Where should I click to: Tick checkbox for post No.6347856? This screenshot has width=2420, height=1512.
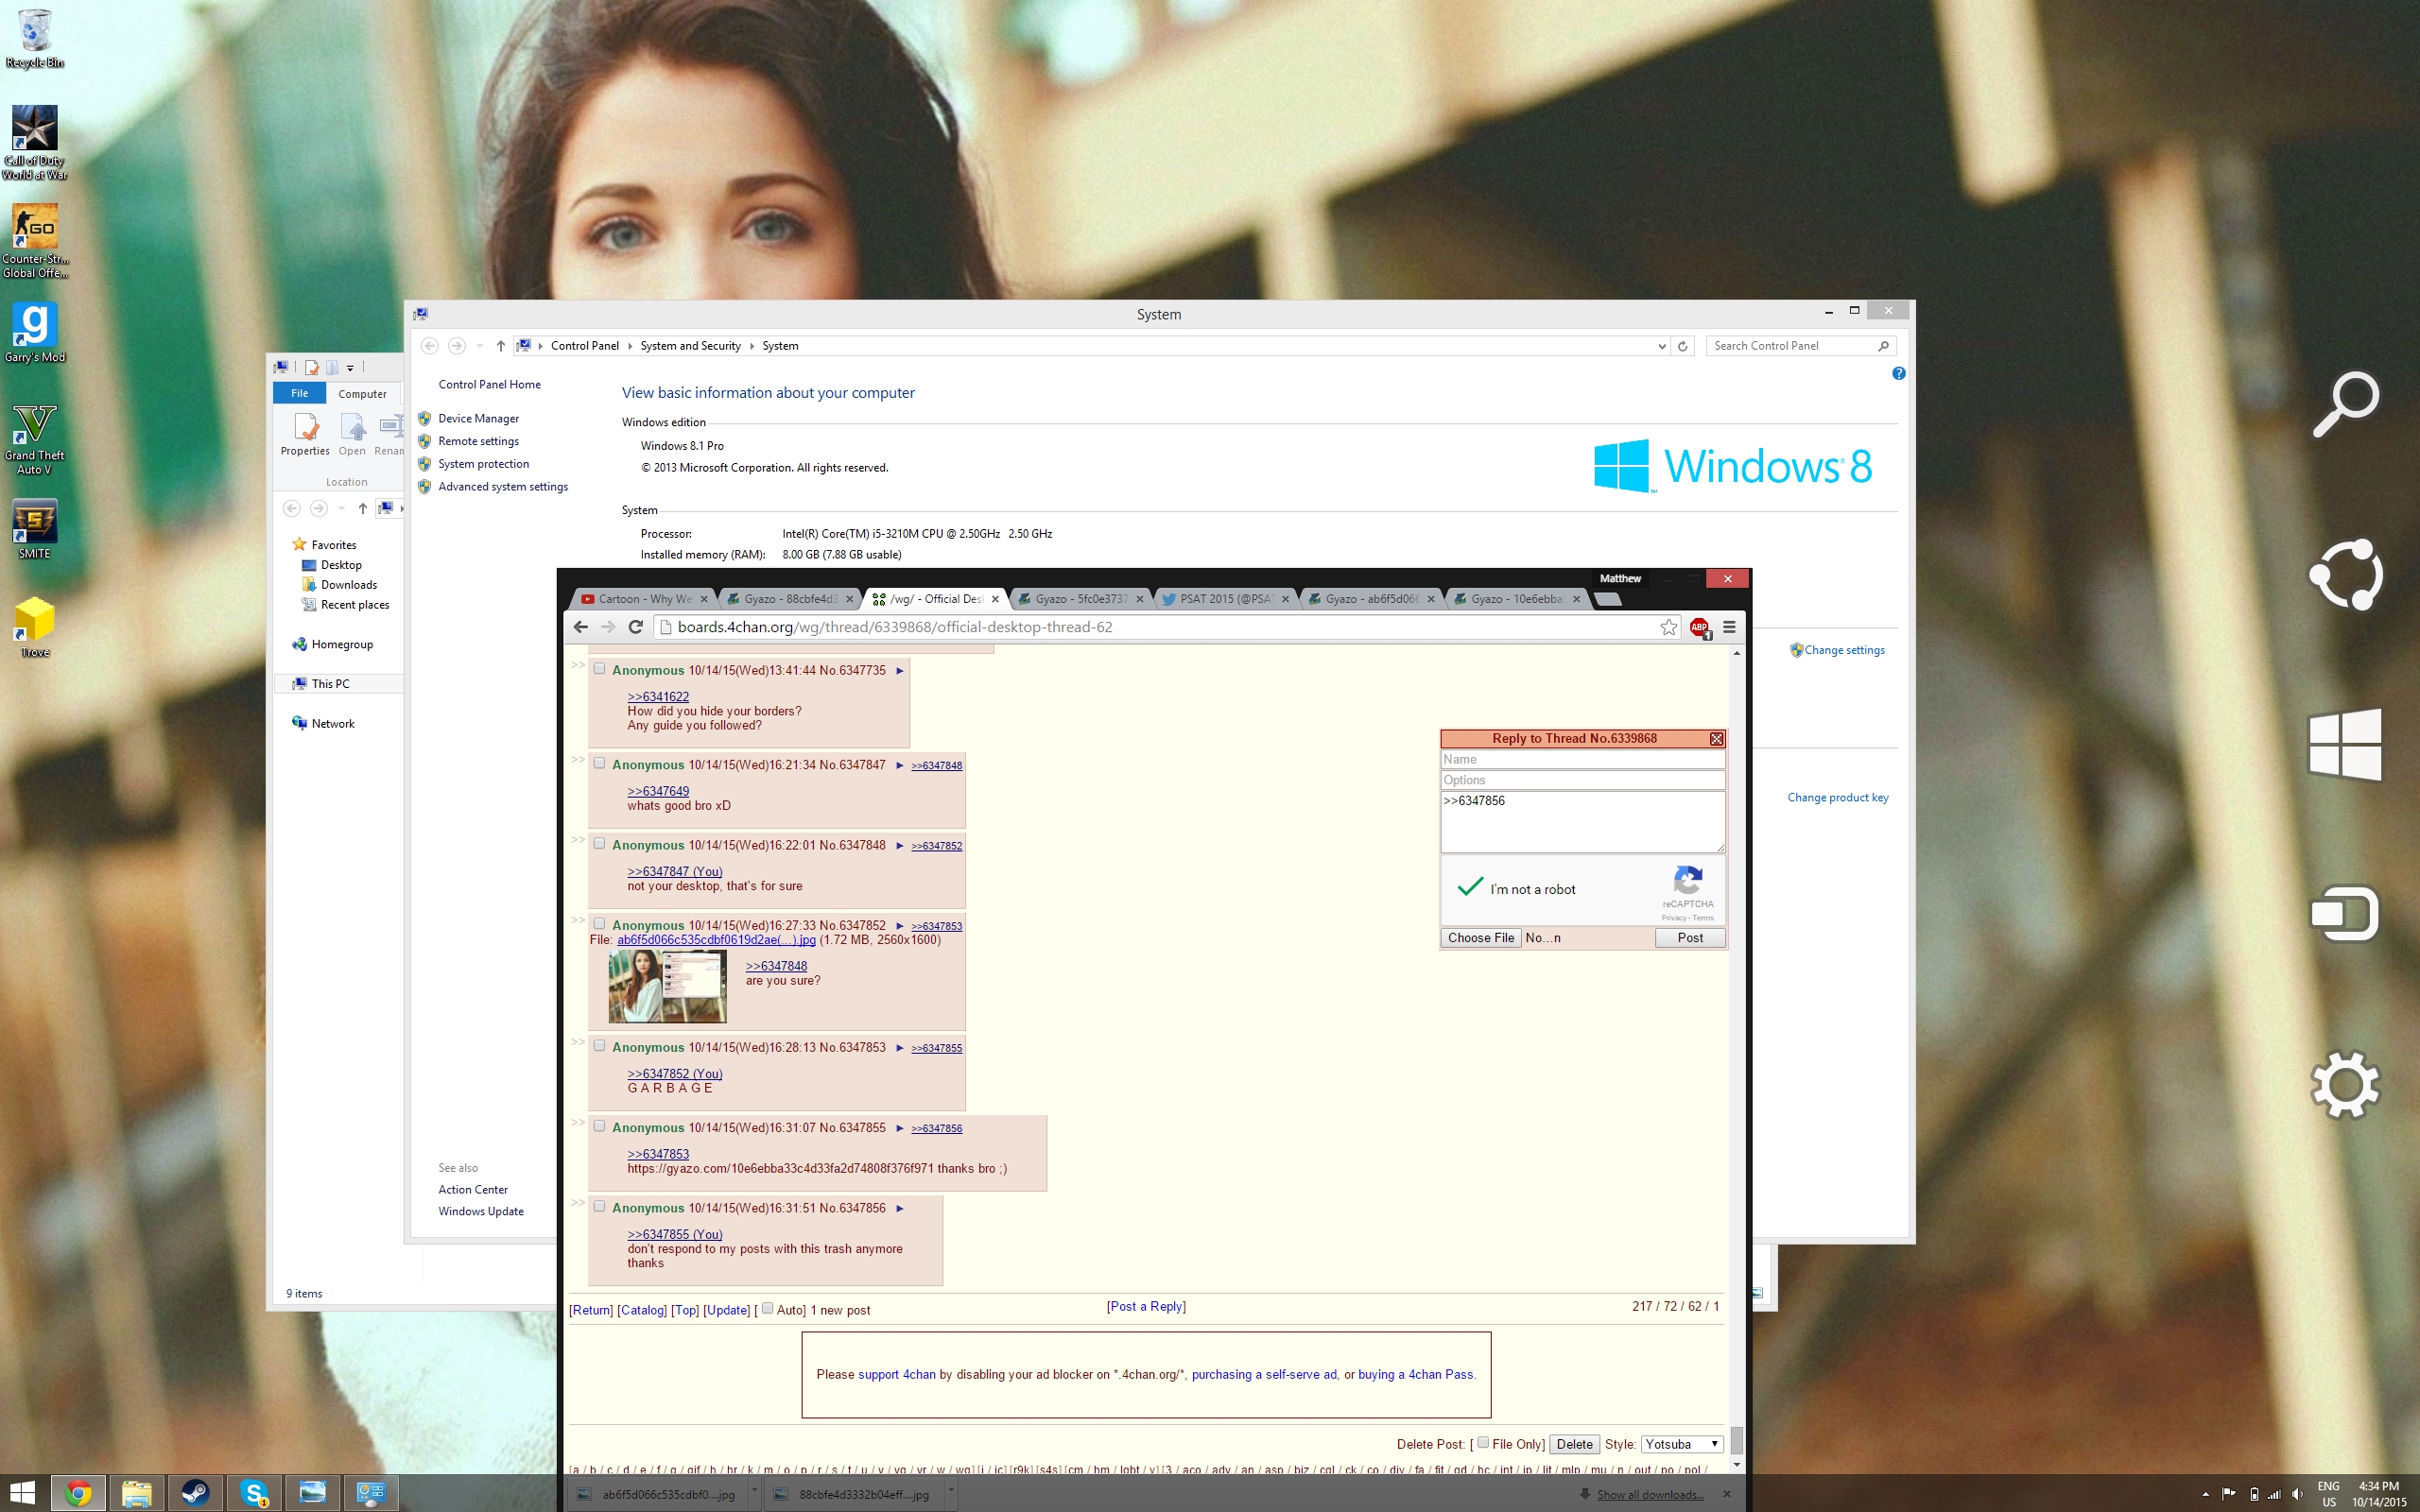[x=599, y=1206]
